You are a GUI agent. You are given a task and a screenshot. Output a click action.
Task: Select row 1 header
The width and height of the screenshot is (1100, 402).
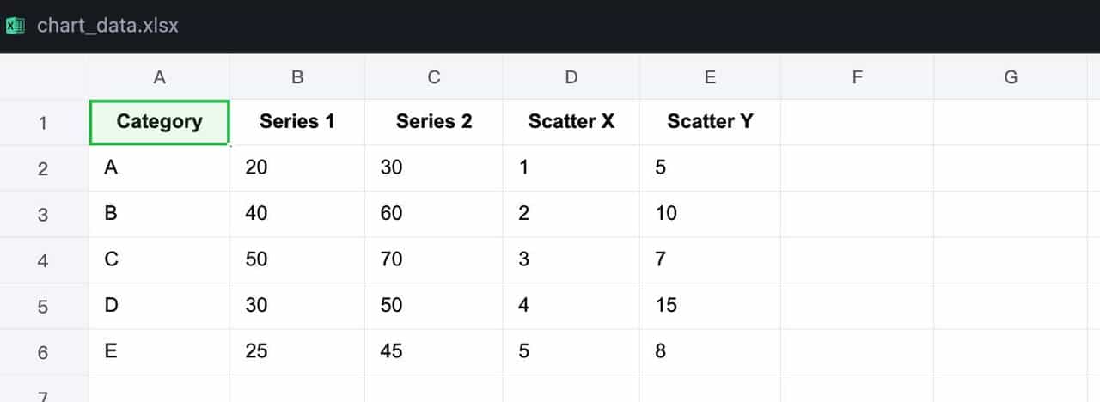[43, 123]
